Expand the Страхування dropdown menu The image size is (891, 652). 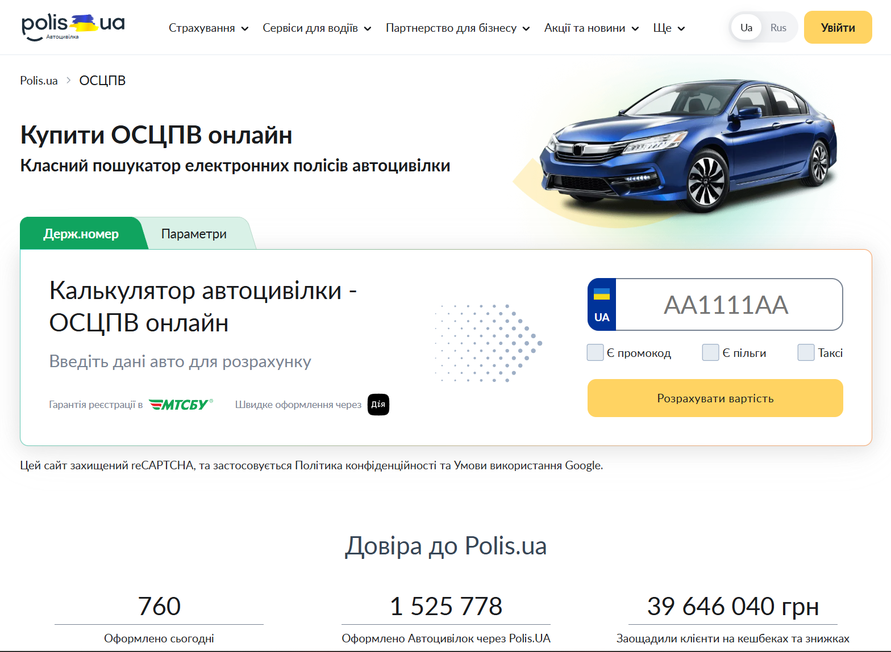coord(209,28)
